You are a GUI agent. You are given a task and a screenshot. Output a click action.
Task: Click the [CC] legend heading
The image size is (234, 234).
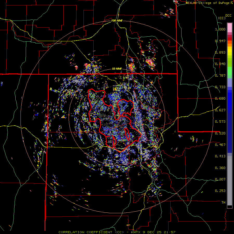pyautogui.click(x=222, y=18)
